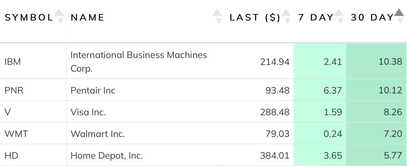Sort NAME column descending arrow
Viewport: 407px width, 166px height.
tap(219, 21)
